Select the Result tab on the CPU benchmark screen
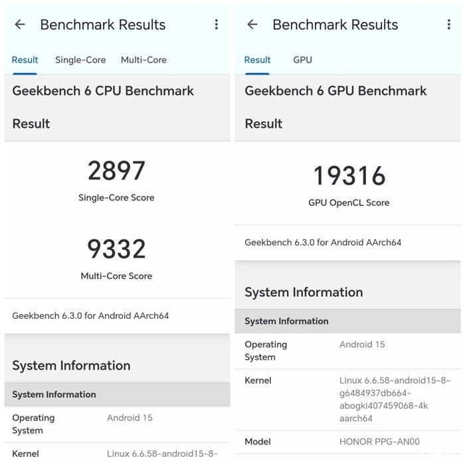 (x=25, y=60)
